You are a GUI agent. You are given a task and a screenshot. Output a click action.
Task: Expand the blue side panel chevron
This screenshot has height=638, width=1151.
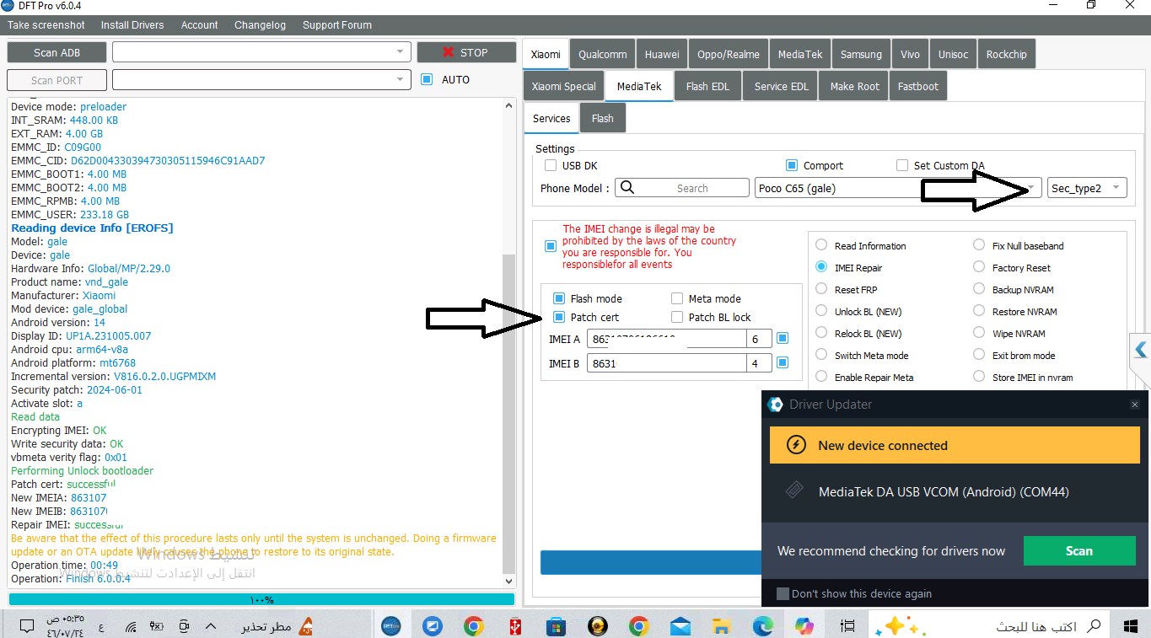(x=1141, y=350)
